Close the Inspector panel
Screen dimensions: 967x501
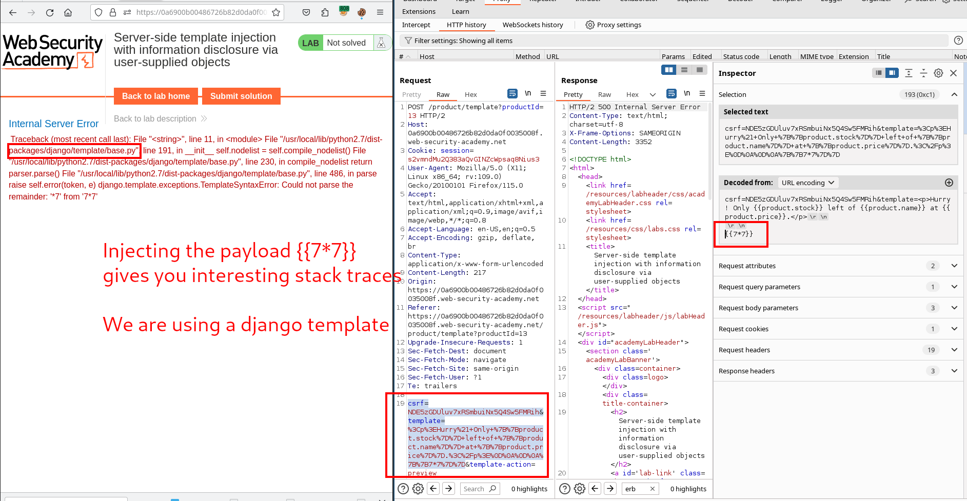[954, 73]
